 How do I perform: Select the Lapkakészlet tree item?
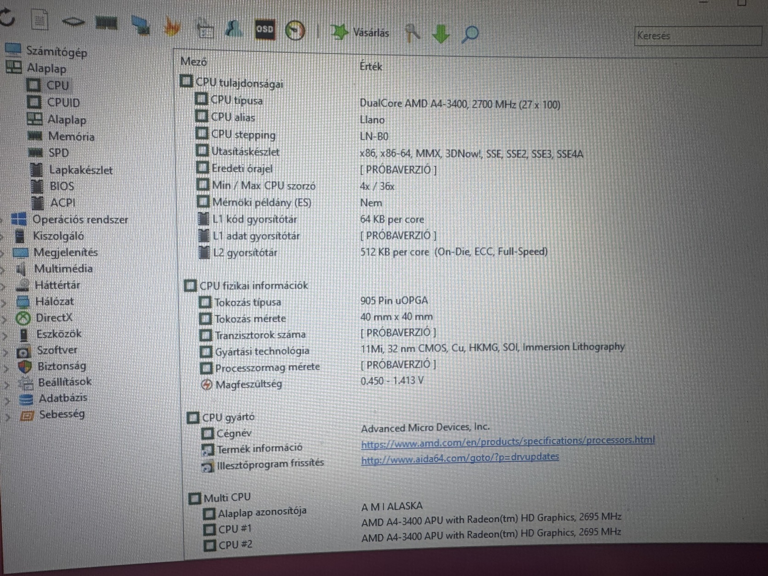81,170
